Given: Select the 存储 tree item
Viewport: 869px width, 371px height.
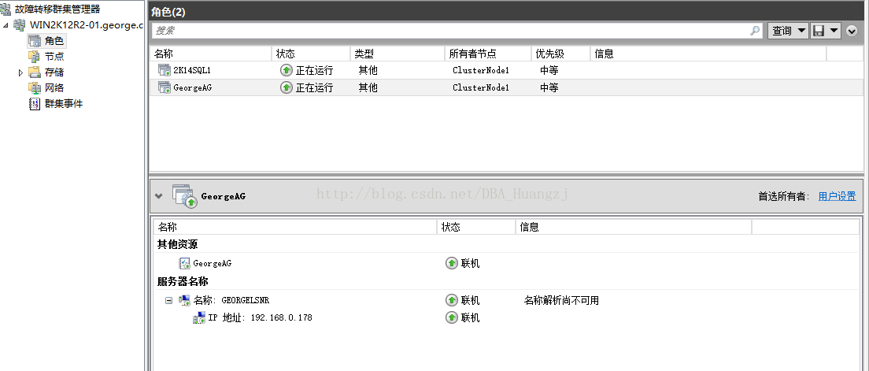Looking at the screenshot, I should click(x=54, y=72).
